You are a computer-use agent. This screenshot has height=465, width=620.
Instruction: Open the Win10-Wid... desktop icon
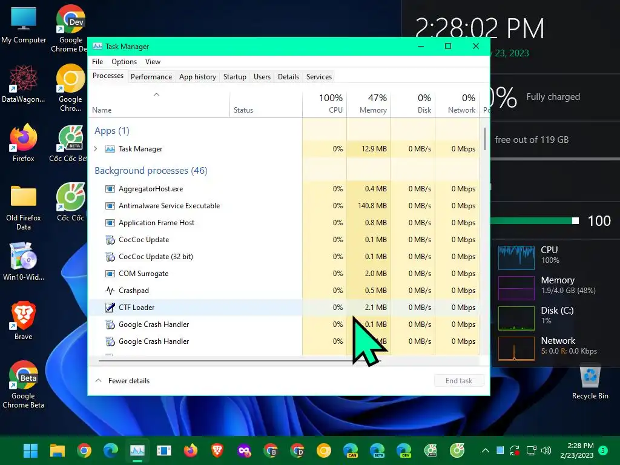(x=24, y=262)
